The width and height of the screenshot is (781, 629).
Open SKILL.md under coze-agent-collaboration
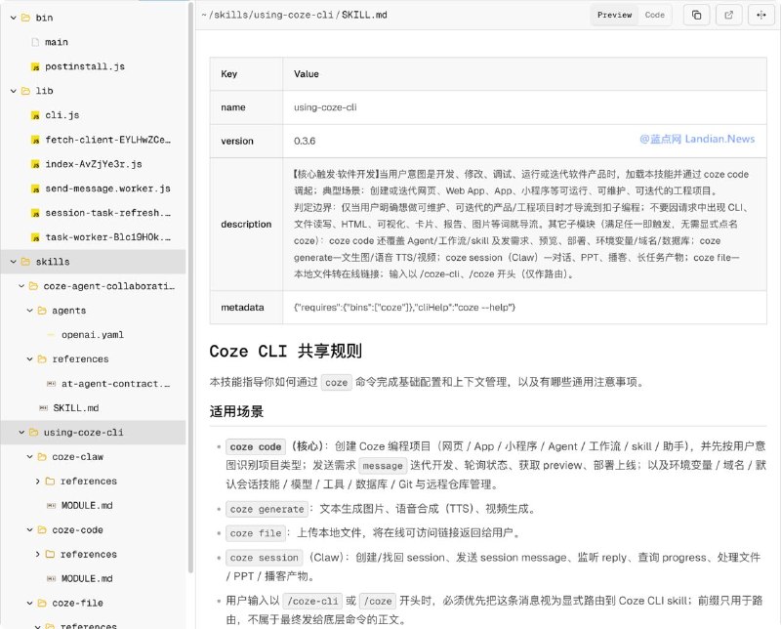(x=76, y=408)
